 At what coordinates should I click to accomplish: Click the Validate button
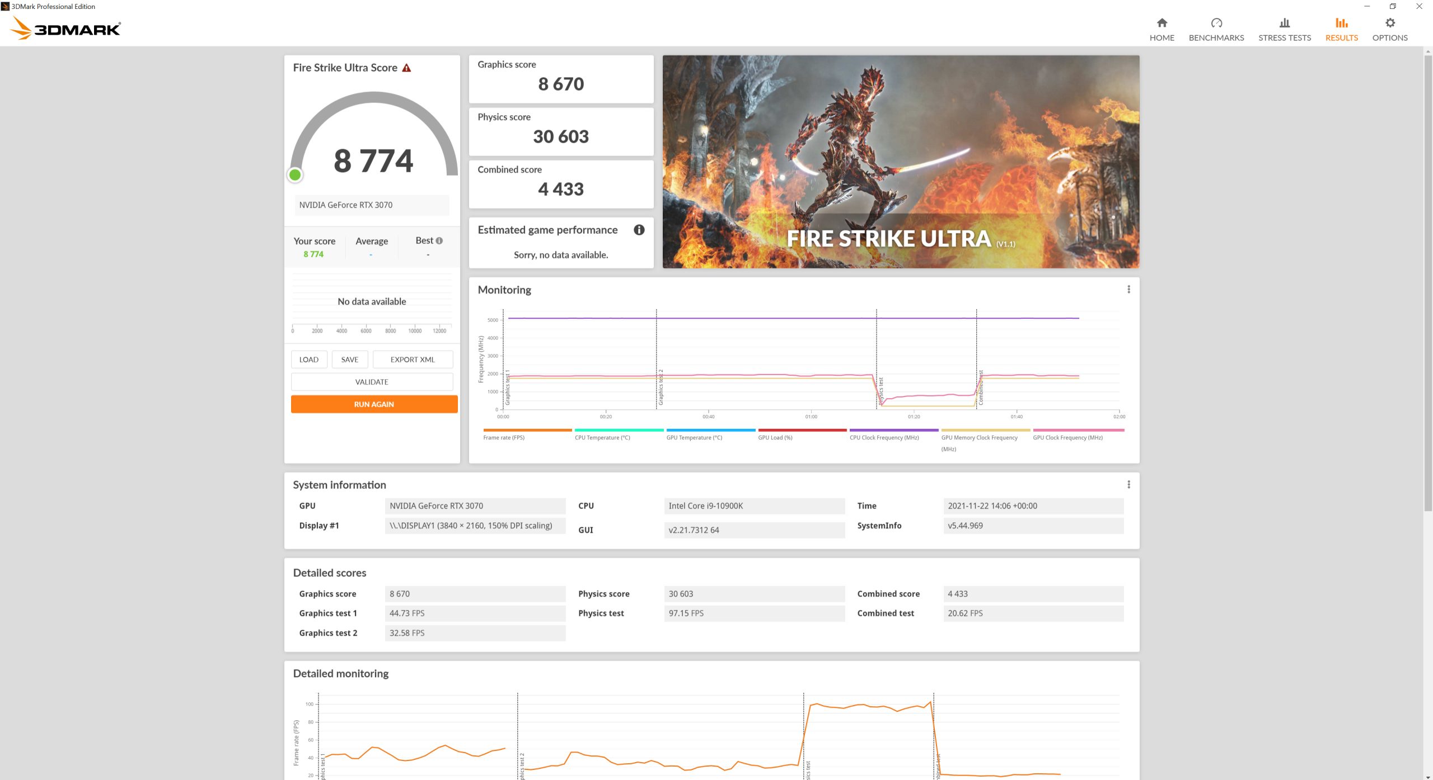click(372, 382)
